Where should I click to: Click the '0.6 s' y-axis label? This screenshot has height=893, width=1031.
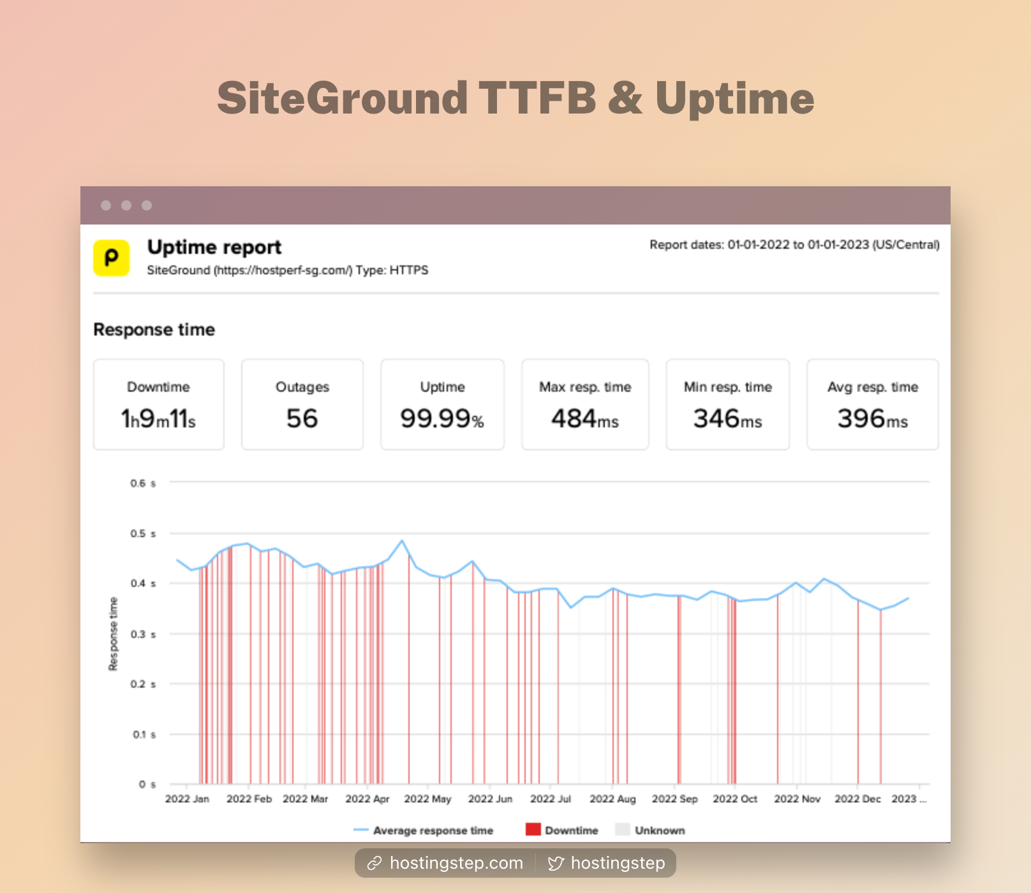pyautogui.click(x=143, y=483)
